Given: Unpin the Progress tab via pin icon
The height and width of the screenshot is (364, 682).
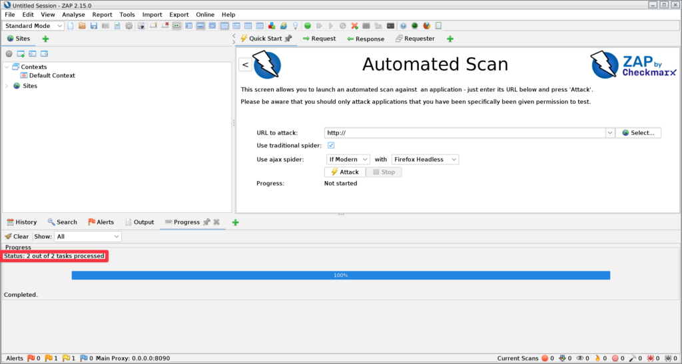Looking at the screenshot, I should [x=206, y=222].
